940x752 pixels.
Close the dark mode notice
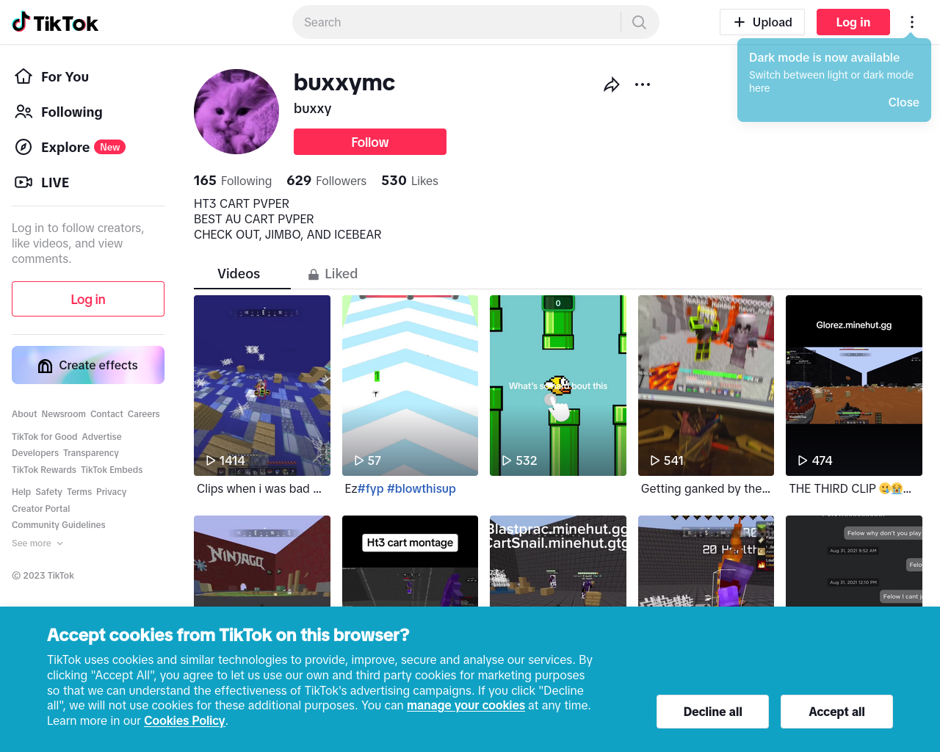tap(903, 103)
